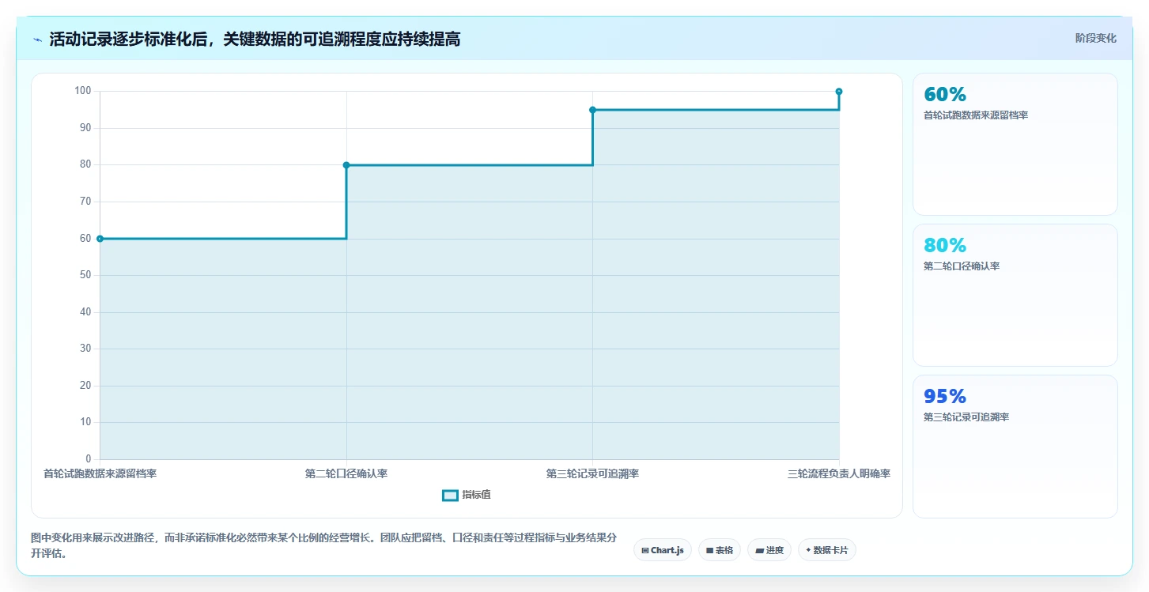The height and width of the screenshot is (592, 1149).
Task: Click the 指标值 legend label text
Action: pos(477,495)
